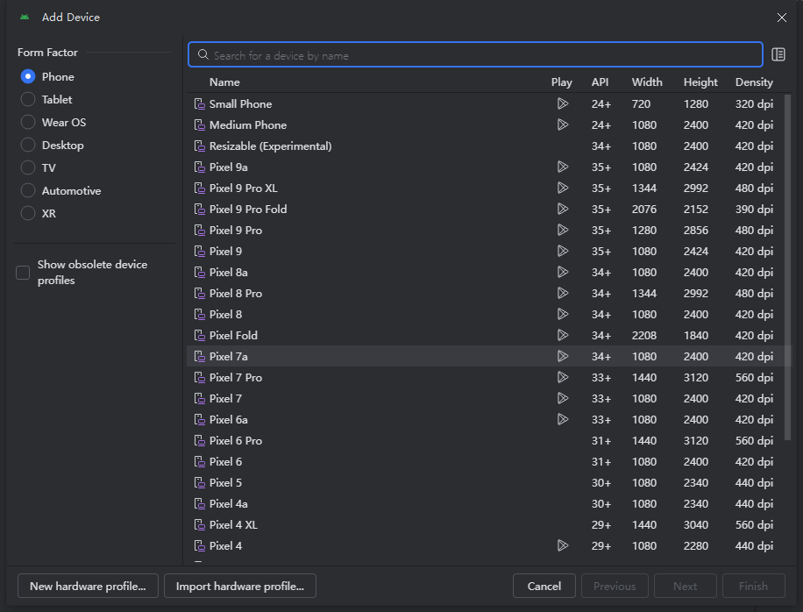
Task: Sort the device list by API column
Action: click(600, 82)
